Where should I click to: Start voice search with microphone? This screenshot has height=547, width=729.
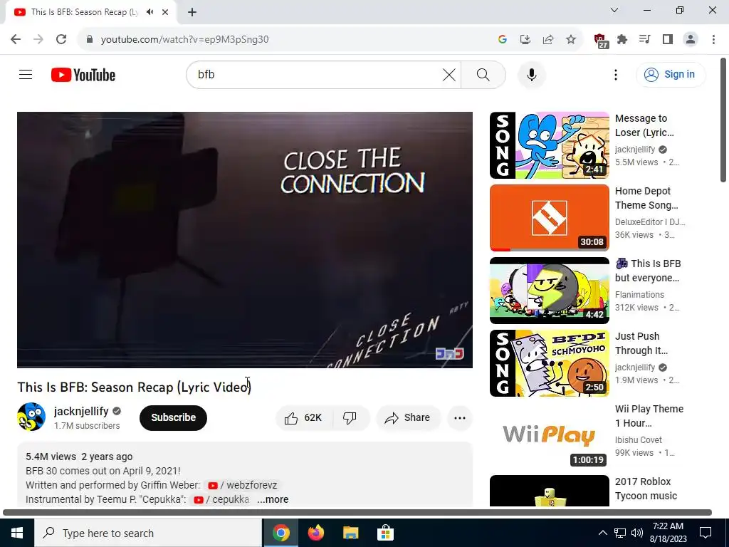531,75
